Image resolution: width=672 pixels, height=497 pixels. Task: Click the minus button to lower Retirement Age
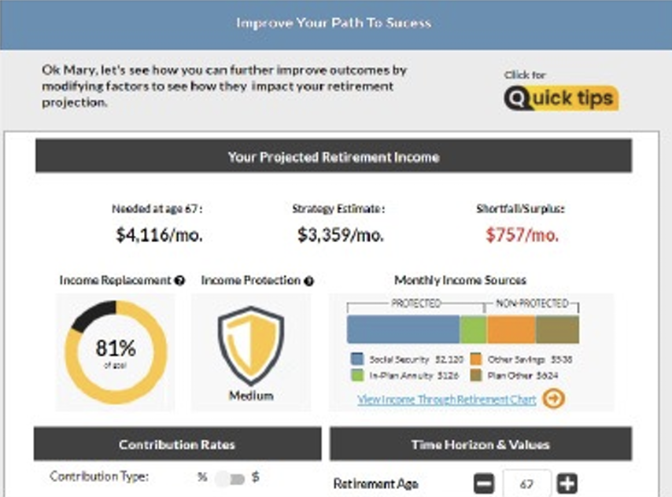coord(484,483)
